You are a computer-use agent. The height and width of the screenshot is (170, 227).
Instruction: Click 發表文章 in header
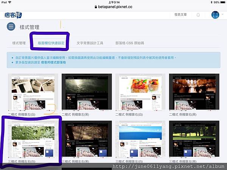[x=180, y=15]
